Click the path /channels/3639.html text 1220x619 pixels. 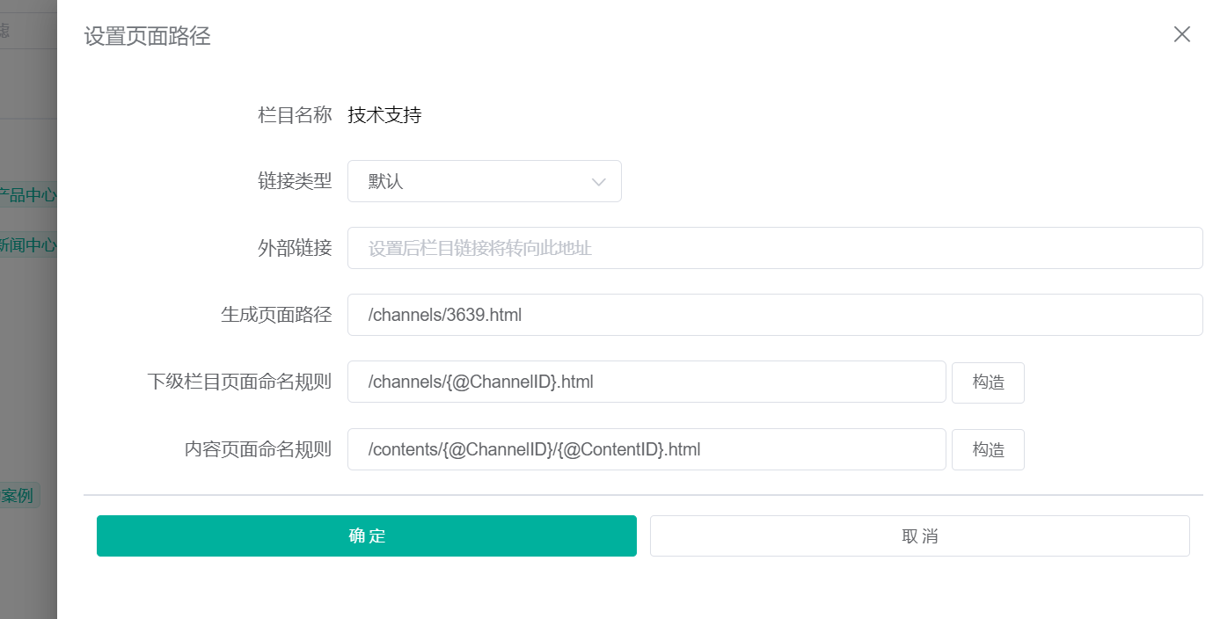[444, 314]
